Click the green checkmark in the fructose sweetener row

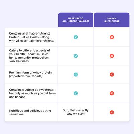click(x=76, y=93)
